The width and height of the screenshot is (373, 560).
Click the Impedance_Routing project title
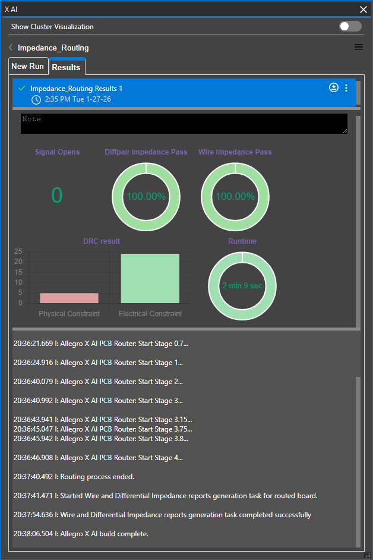pyautogui.click(x=53, y=48)
